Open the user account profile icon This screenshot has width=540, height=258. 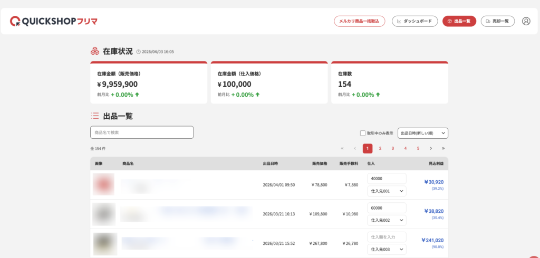click(526, 21)
